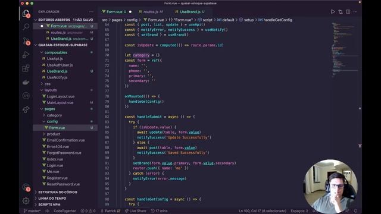Click the Espaços: 2 indentation setting
The image size is (381, 214).
[299, 211]
